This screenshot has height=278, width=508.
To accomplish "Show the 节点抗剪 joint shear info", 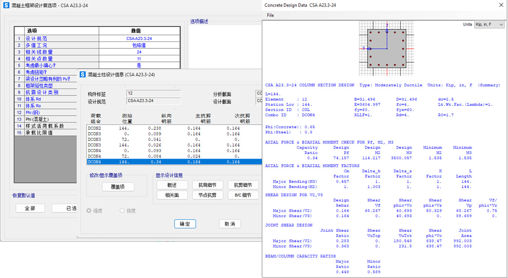I will [x=208, y=195].
